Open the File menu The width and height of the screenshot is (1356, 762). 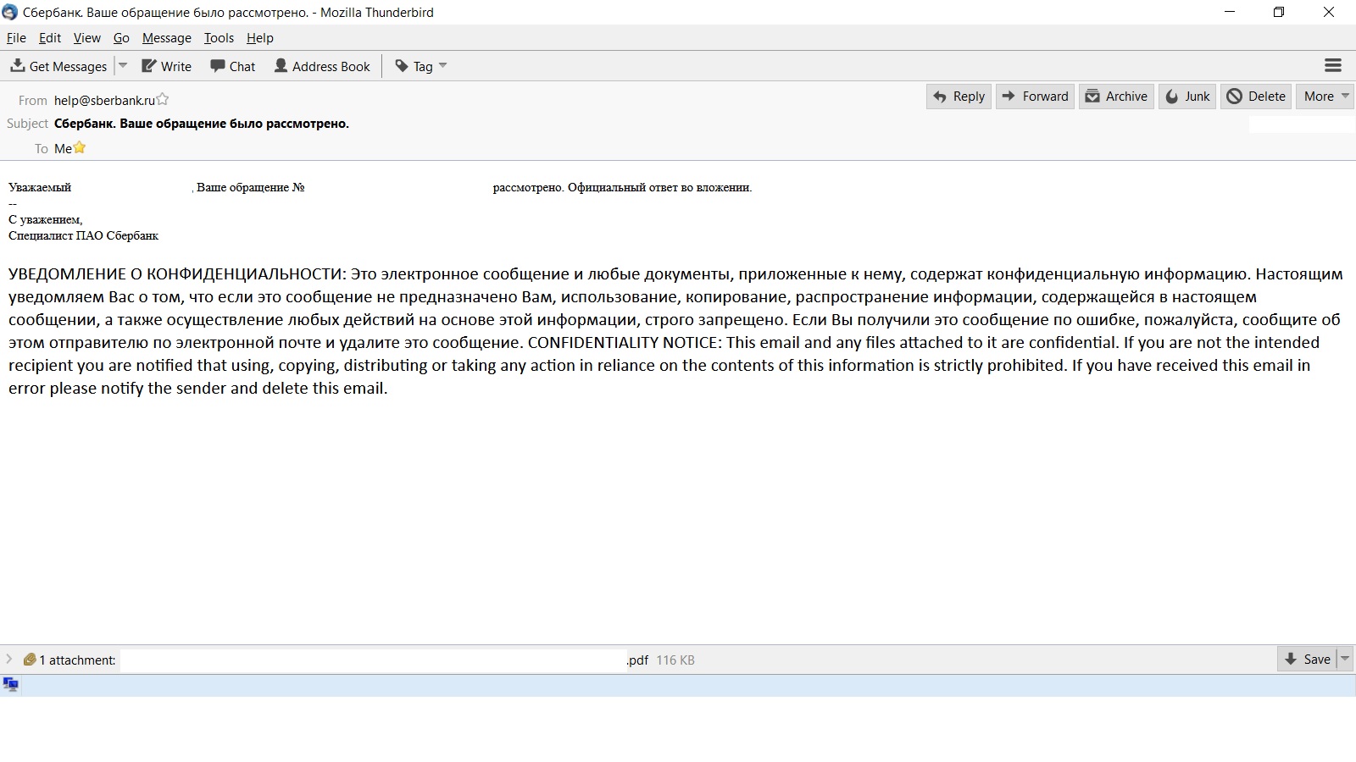coord(16,38)
